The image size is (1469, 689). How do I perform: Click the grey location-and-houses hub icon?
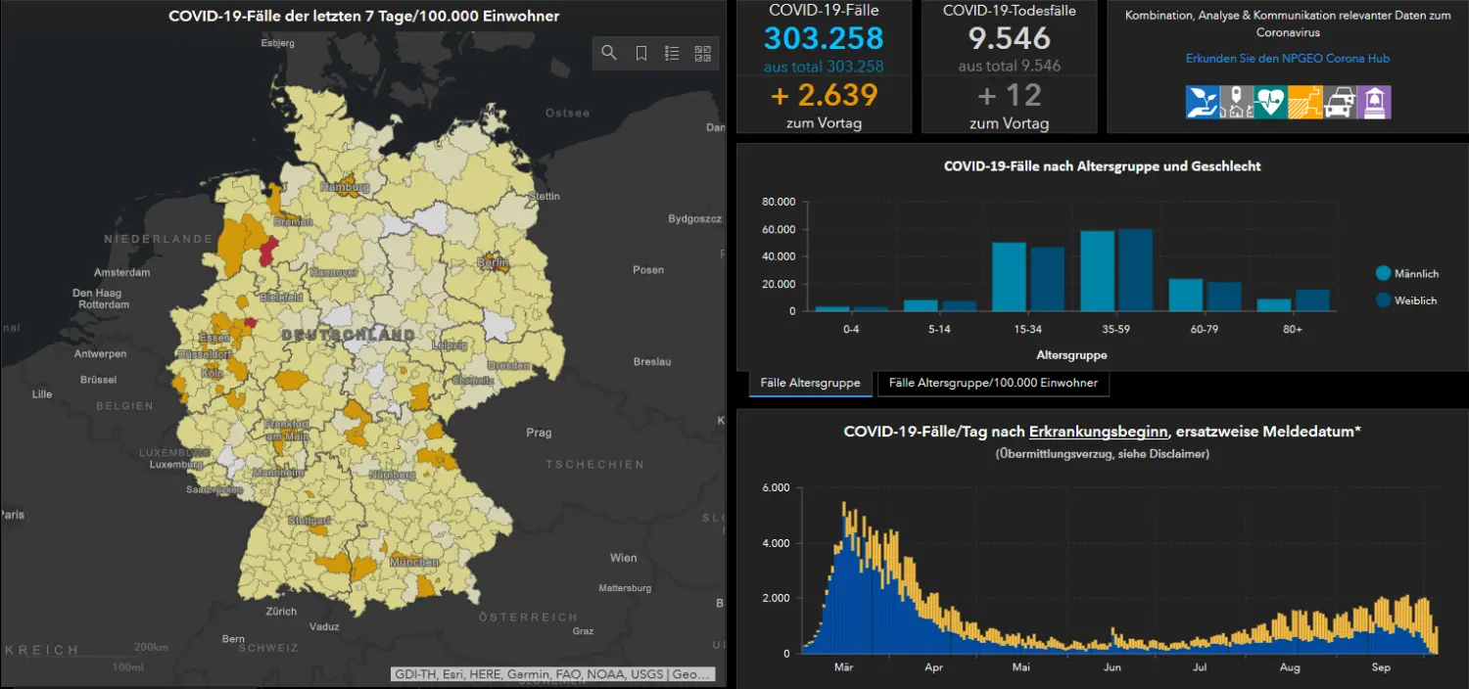[x=1237, y=102]
